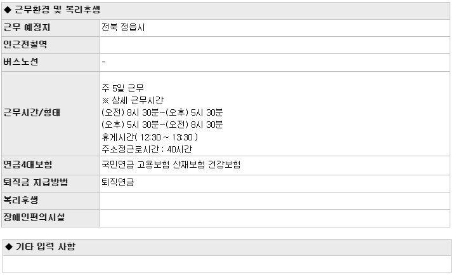The width and height of the screenshot is (456, 277).
Task: Click the 퇴직연금 value text
Action: [118, 182]
